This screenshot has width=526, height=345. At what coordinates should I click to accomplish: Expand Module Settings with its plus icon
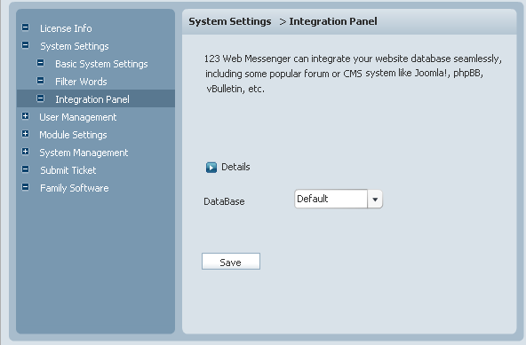(x=26, y=134)
